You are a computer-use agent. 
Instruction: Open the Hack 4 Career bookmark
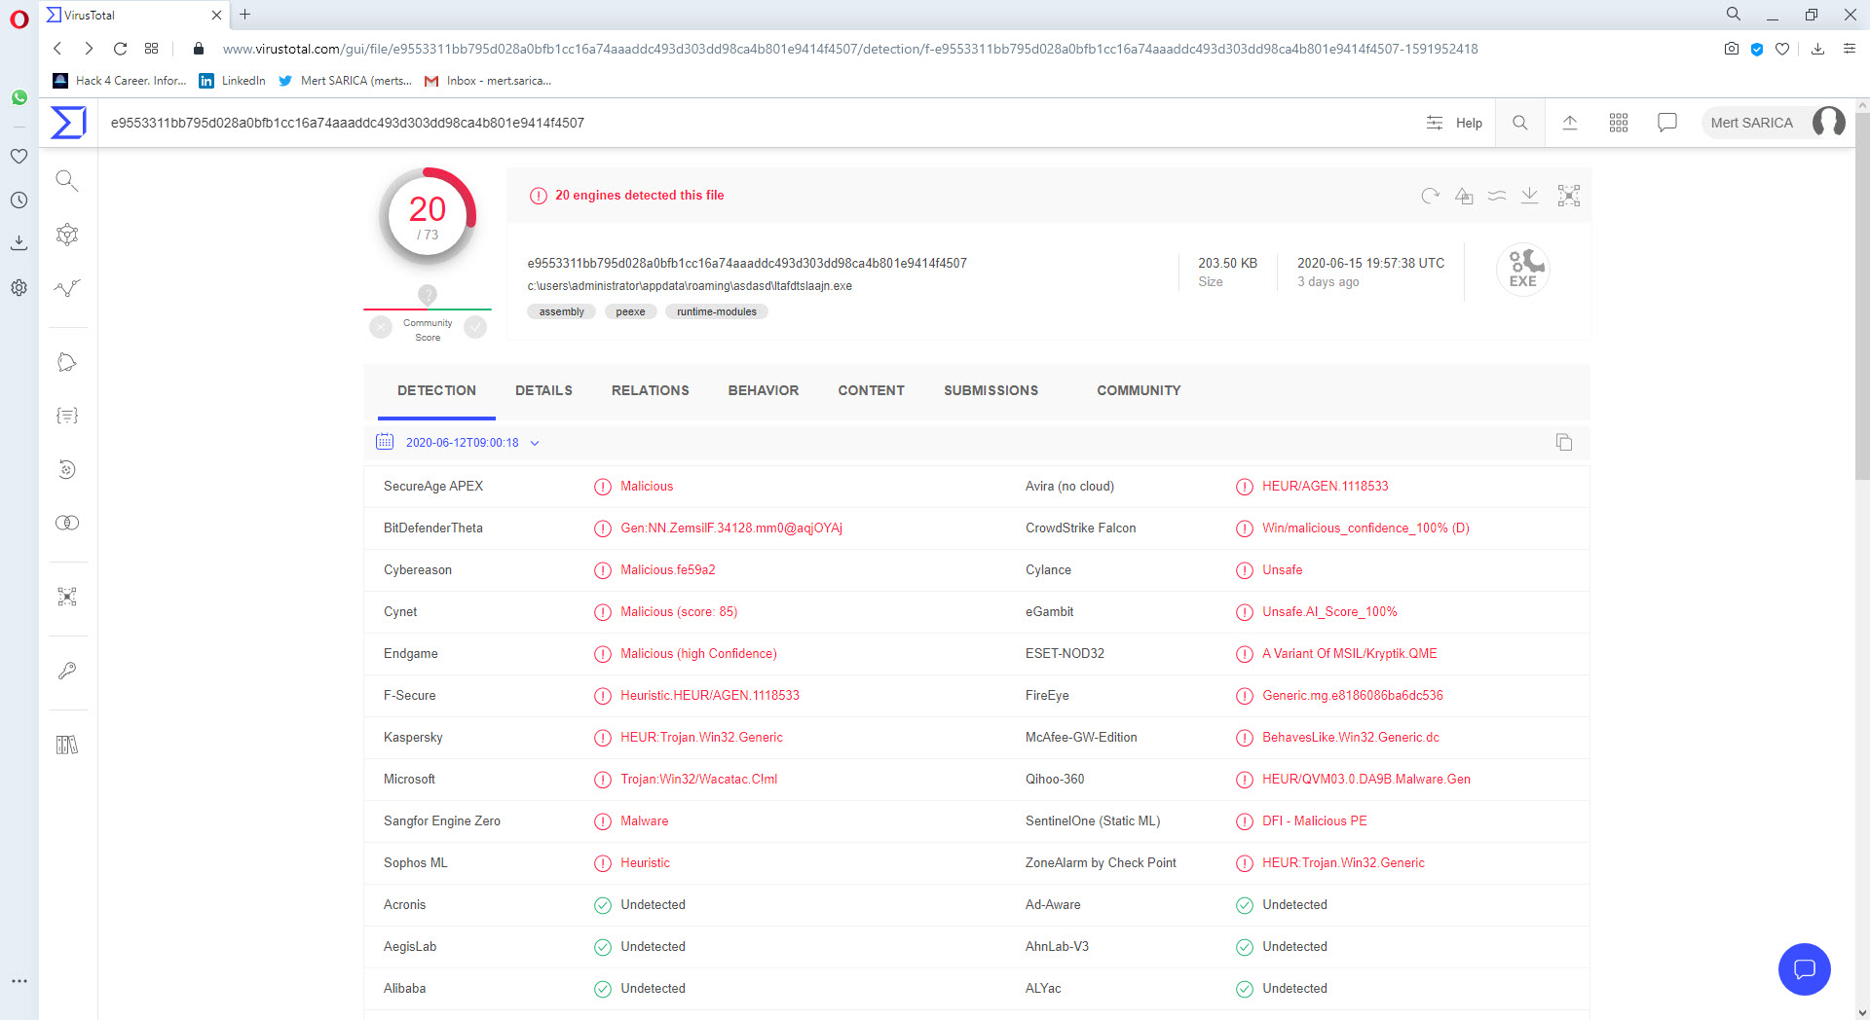click(x=121, y=81)
